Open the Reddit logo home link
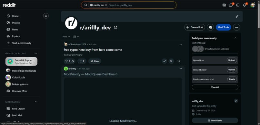 click(9, 5)
